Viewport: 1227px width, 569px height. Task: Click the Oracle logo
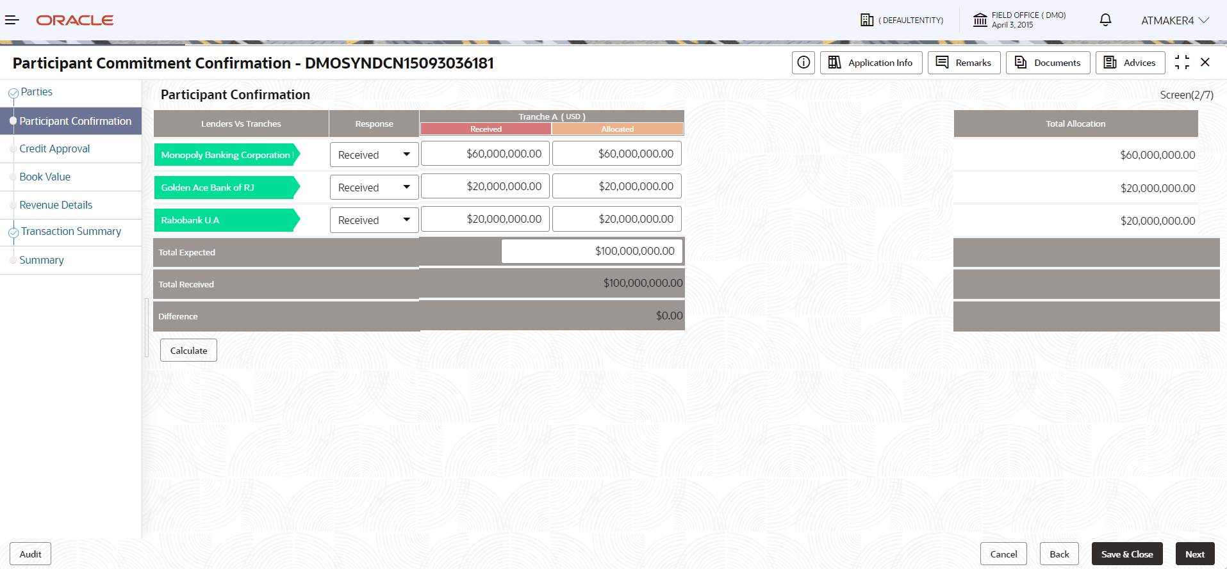point(75,20)
